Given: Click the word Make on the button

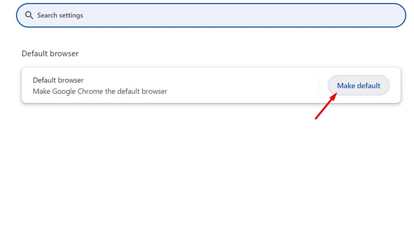Looking at the screenshot, I should tap(346, 86).
